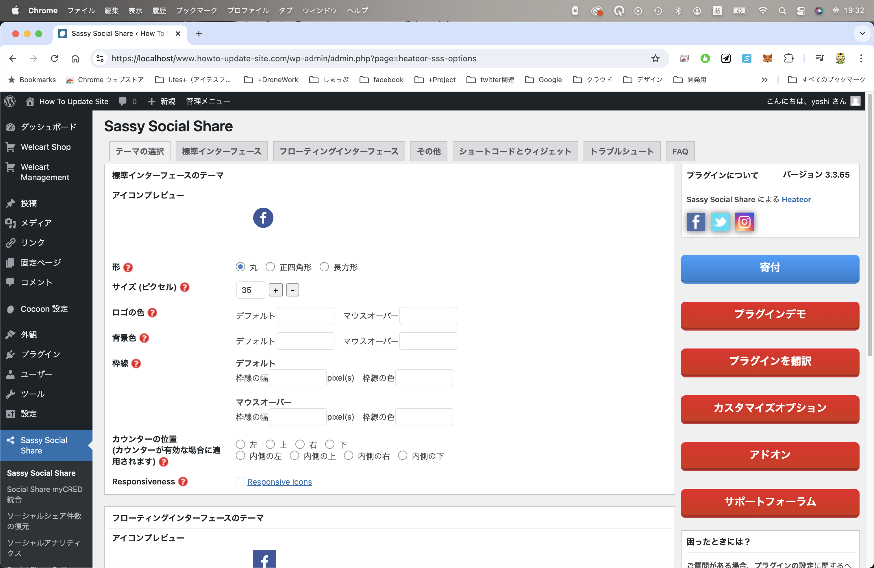Viewport: 874px width, 568px height.
Task: Switch to 標準インターフェース tab
Action: [x=222, y=151]
